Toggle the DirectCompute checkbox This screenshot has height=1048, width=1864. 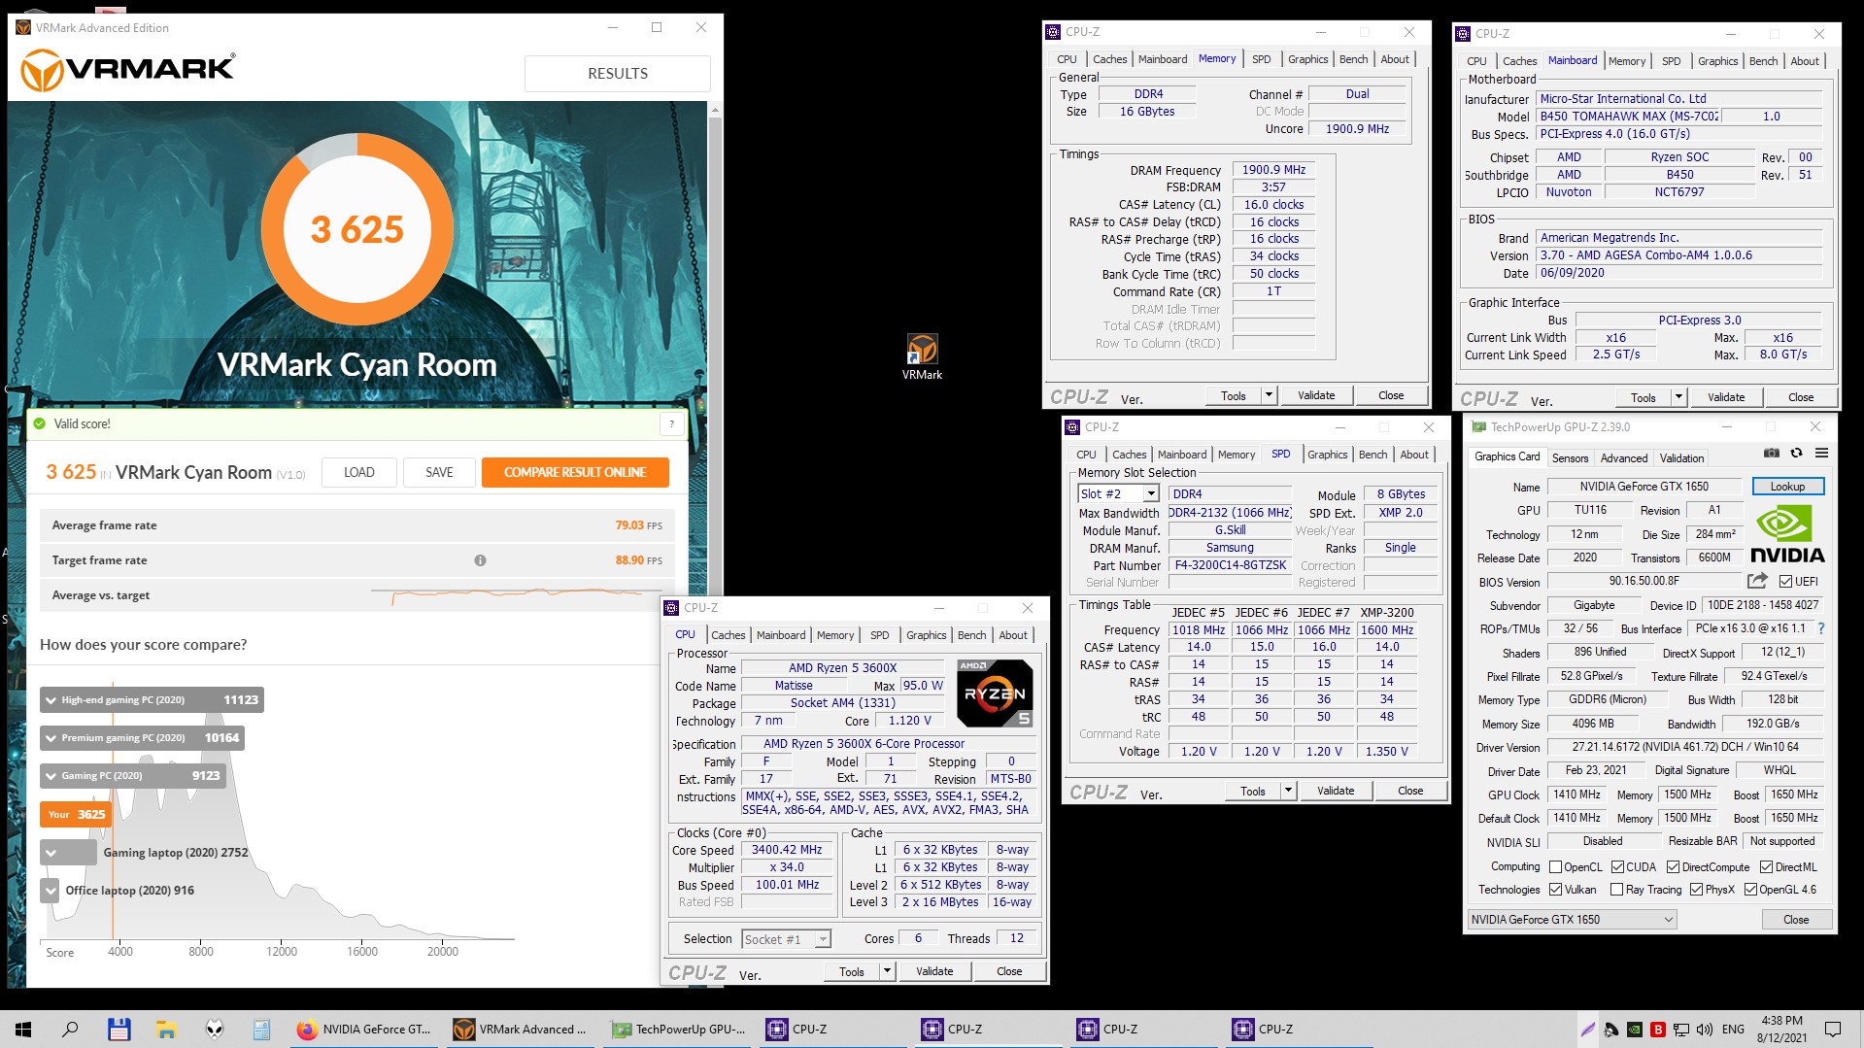pyautogui.click(x=1673, y=867)
